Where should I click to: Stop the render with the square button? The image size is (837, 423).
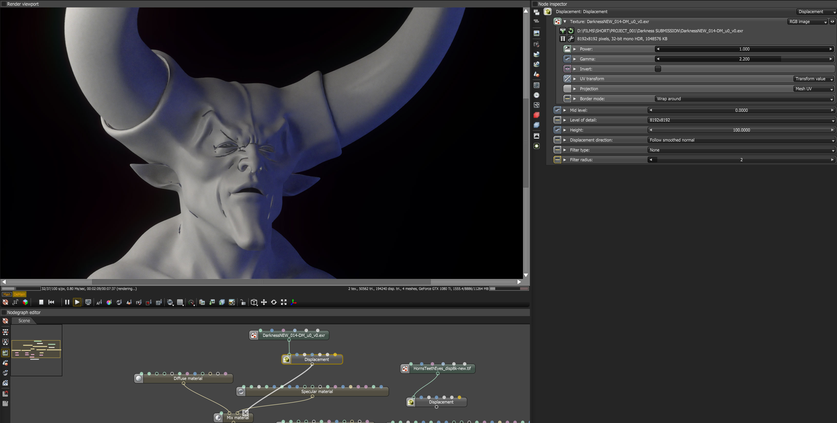click(41, 302)
